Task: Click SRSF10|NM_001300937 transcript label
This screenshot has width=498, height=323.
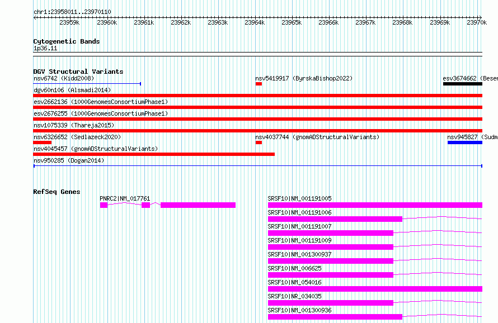Action: pos(299,254)
